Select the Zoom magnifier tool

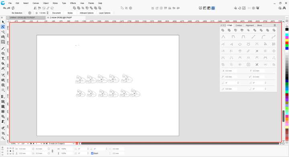(x=3, y=138)
